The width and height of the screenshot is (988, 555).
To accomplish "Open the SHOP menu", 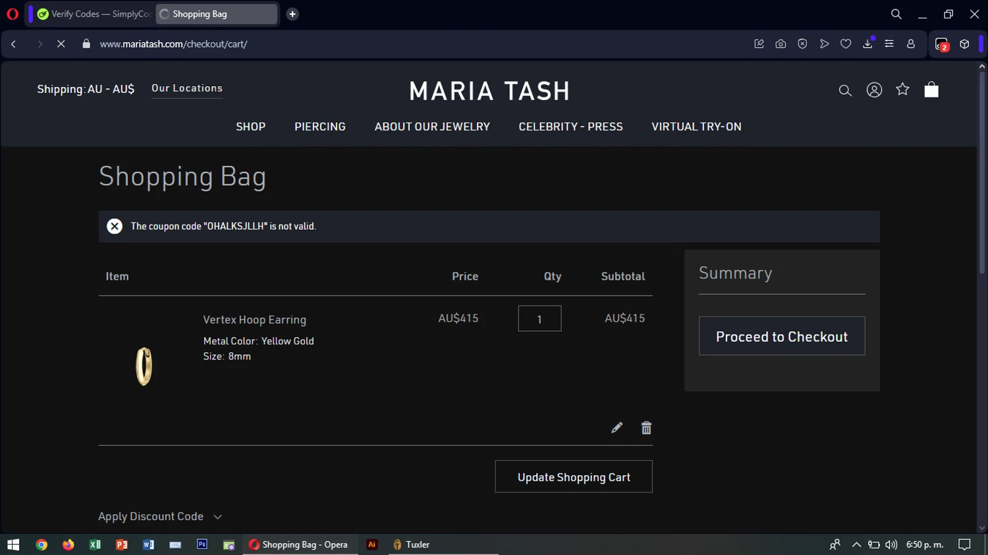I will (251, 126).
